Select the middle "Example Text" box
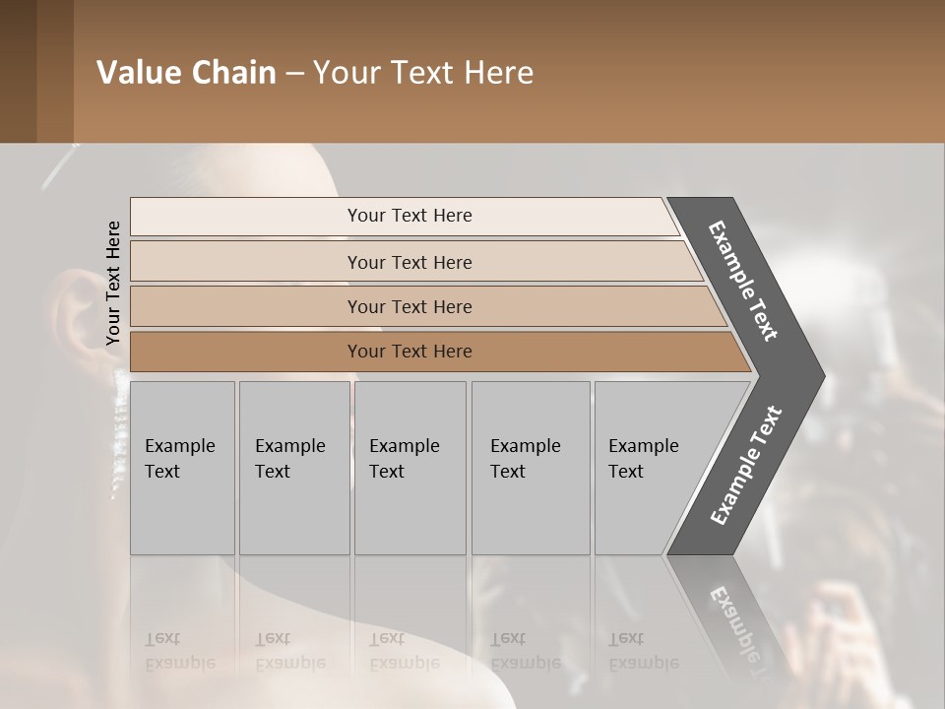The width and height of the screenshot is (945, 709). click(x=409, y=468)
